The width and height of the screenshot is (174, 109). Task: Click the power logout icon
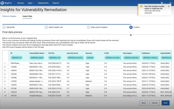[170, 3]
